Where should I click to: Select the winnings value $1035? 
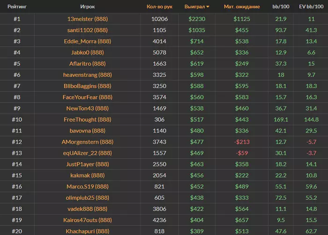click(197, 30)
